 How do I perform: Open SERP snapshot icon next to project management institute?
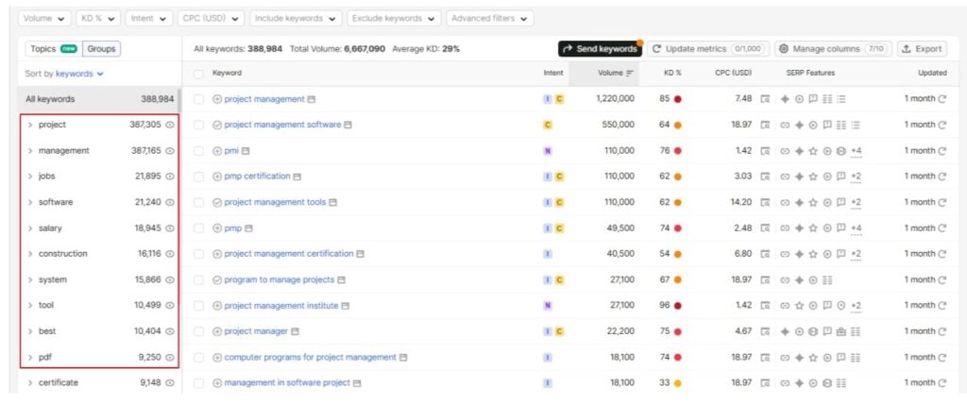[346, 306]
